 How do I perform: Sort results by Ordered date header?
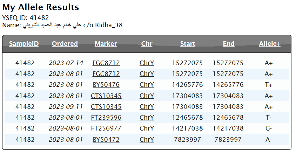[x=65, y=44]
